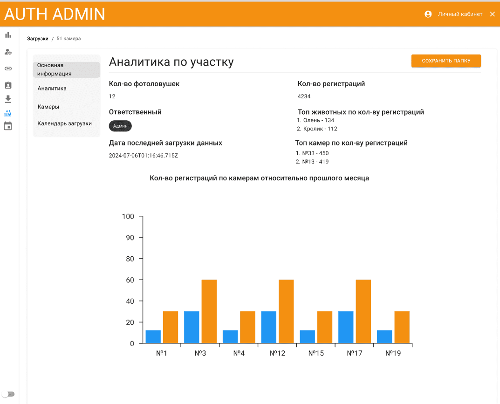Open the clipboard person icon in sidebar
This screenshot has height=404, width=500.
pyautogui.click(x=8, y=85)
